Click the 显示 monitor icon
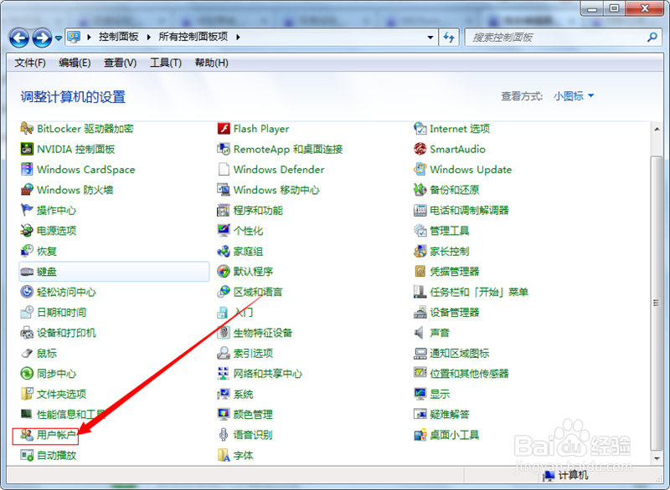Image resolution: width=670 pixels, height=490 pixels. [x=420, y=394]
